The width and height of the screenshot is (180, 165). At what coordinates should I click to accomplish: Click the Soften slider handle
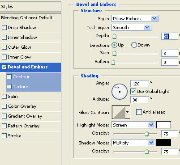click(113, 62)
